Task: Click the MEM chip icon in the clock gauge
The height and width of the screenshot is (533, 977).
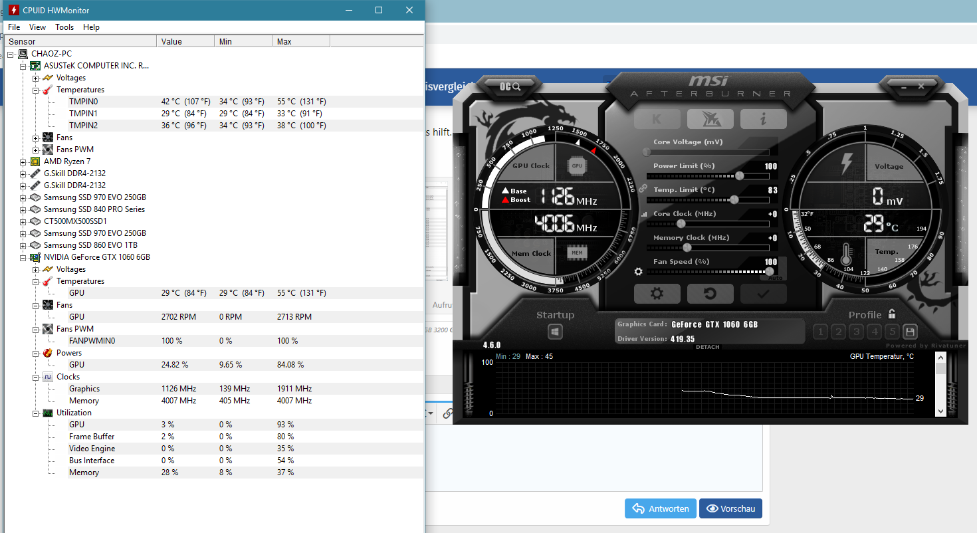Action: (x=577, y=253)
